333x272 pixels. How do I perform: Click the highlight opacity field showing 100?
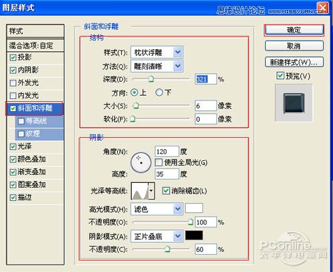pos(206,222)
